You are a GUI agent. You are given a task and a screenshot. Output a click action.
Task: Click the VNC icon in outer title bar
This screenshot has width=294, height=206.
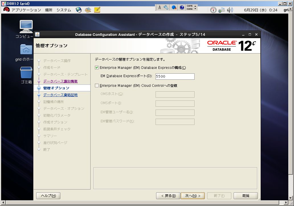click(x=4, y=3)
